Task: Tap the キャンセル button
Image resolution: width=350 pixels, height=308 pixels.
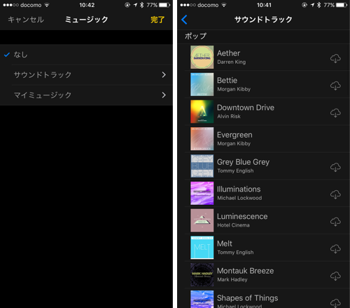Action: pyautogui.click(x=26, y=20)
